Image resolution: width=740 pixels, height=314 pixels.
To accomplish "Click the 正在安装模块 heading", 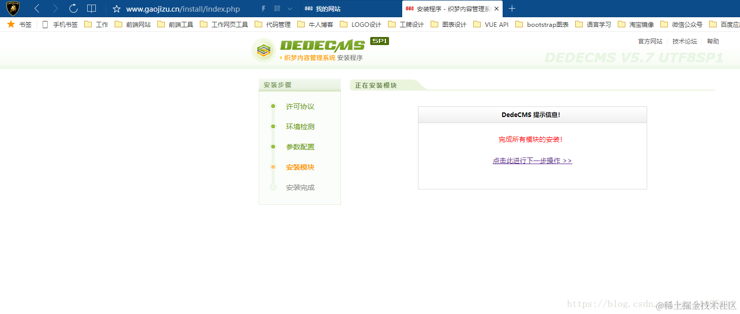I will (x=376, y=86).
